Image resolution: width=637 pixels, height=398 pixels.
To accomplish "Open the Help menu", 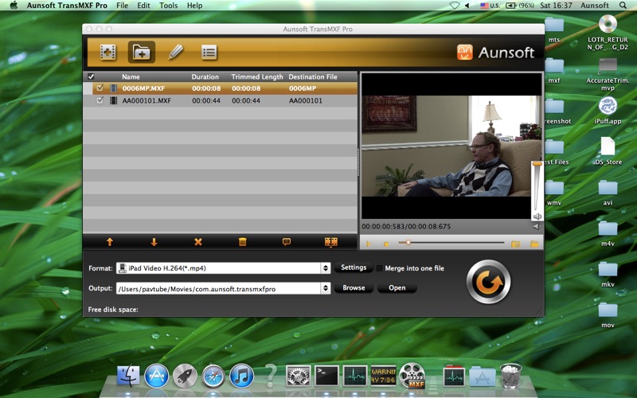I will [194, 6].
